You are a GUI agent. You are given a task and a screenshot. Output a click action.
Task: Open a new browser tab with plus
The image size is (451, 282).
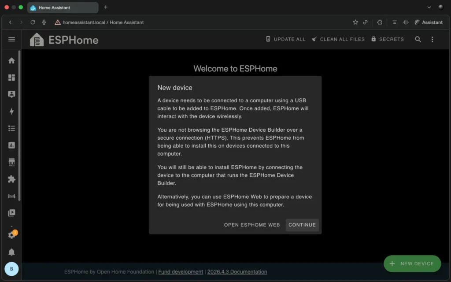[x=106, y=7]
